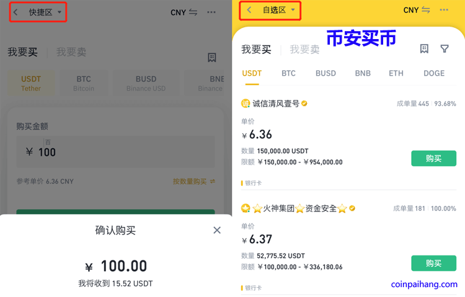Click price ¥6.37 in second listing
The image size is (465, 297).
tap(257, 239)
